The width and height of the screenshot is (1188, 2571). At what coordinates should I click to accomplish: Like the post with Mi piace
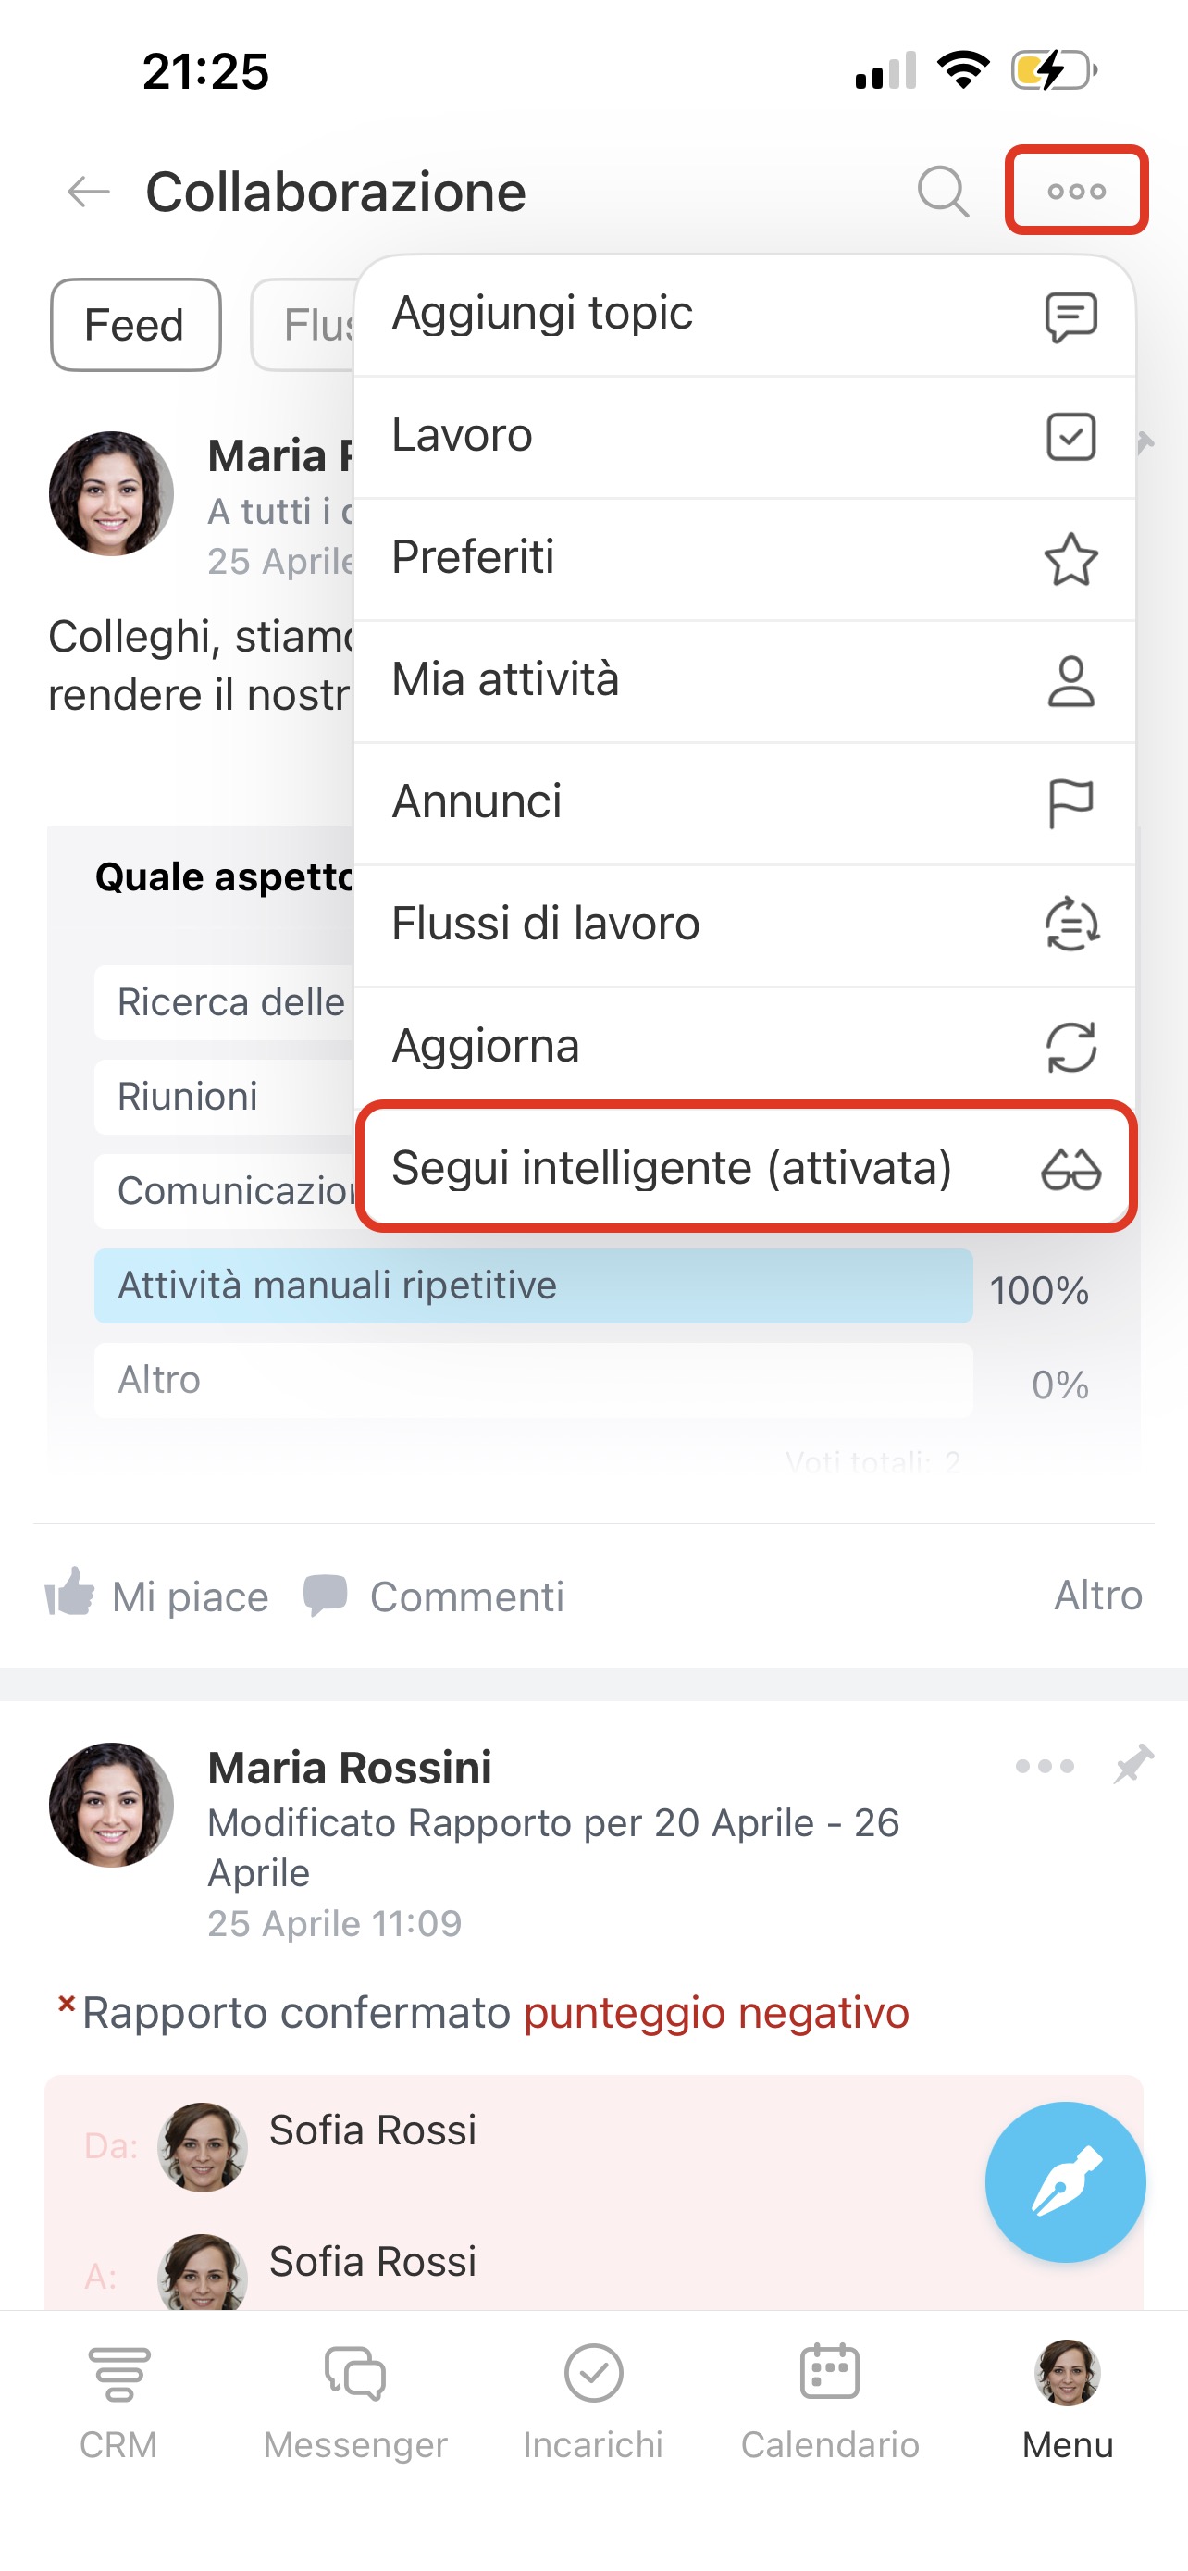[x=157, y=1596]
